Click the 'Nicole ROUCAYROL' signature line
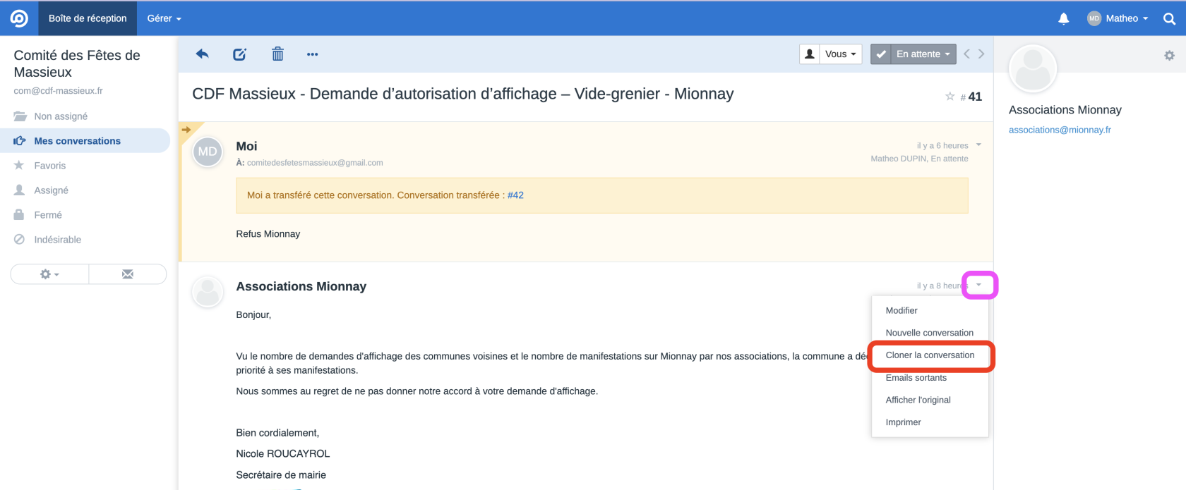Viewport: 1186px width, 490px height. pos(282,454)
